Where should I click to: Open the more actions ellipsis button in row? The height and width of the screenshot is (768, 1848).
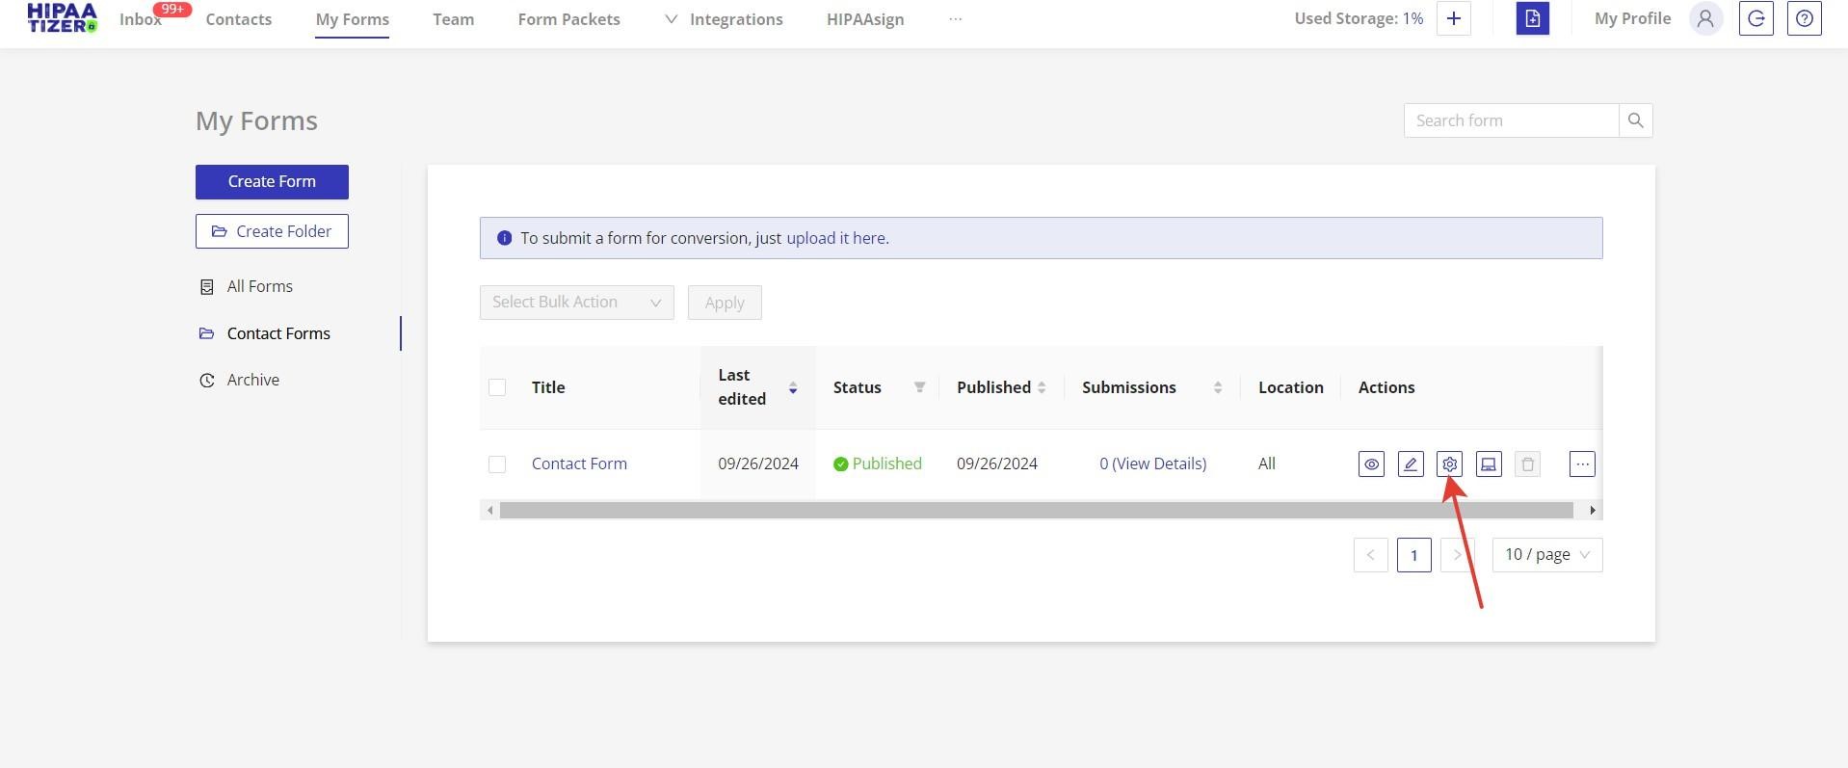pyautogui.click(x=1582, y=464)
